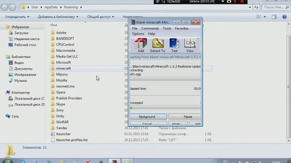
Task: Select the BANDISOFT folder
Action: click(65, 38)
